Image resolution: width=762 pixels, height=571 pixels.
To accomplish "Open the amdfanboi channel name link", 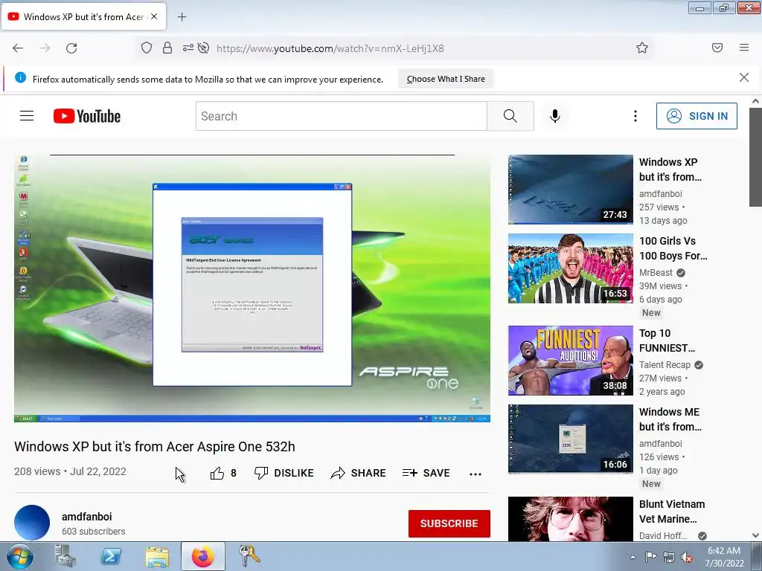I will pos(86,517).
